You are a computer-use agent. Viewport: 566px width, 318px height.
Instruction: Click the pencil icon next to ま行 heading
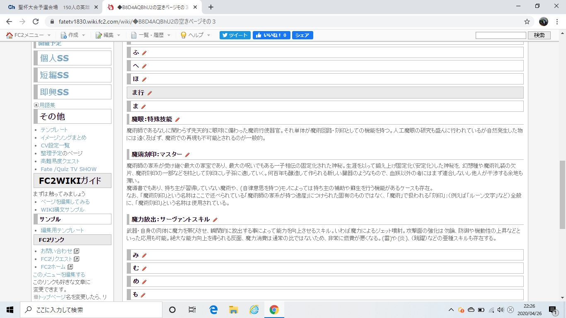[x=150, y=93]
